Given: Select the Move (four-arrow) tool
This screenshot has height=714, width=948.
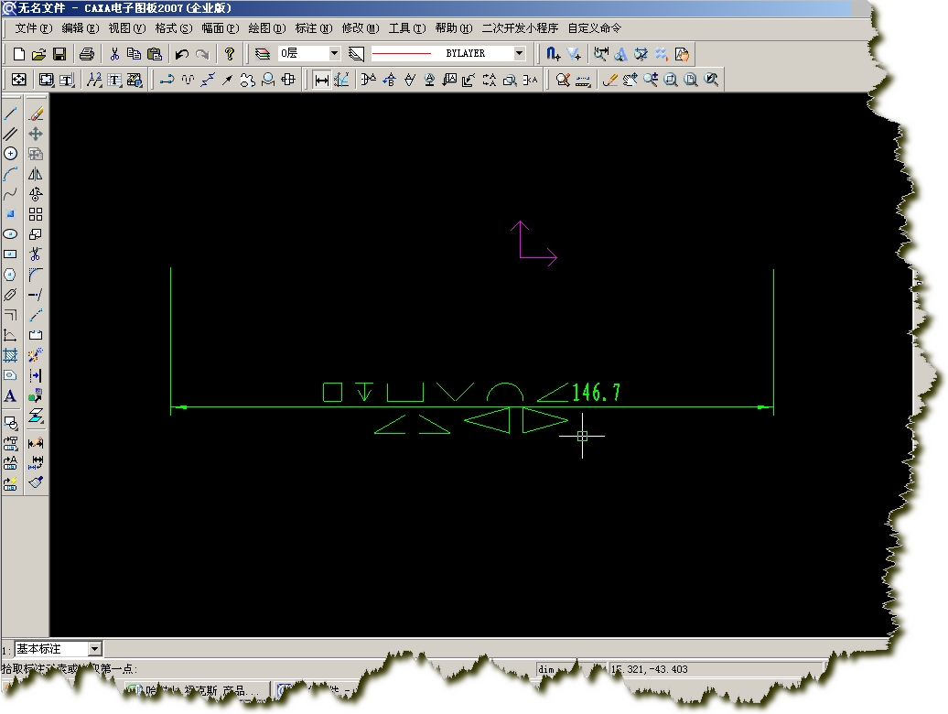Looking at the screenshot, I should (36, 134).
